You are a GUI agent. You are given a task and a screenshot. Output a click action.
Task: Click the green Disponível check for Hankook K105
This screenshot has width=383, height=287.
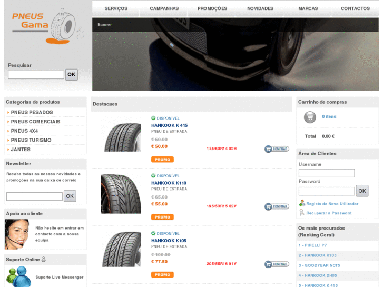pos(153,233)
